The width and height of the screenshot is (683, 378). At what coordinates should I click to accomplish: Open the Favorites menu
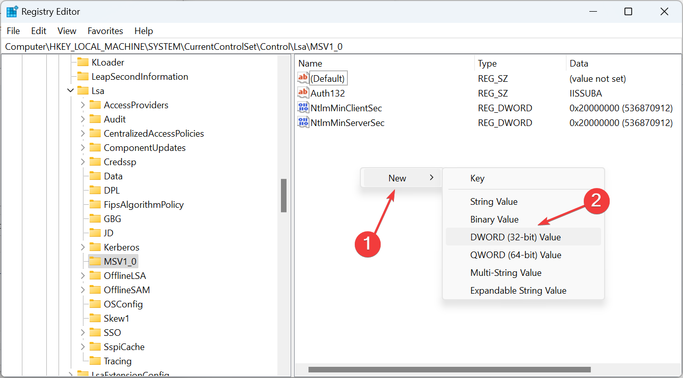pos(105,31)
